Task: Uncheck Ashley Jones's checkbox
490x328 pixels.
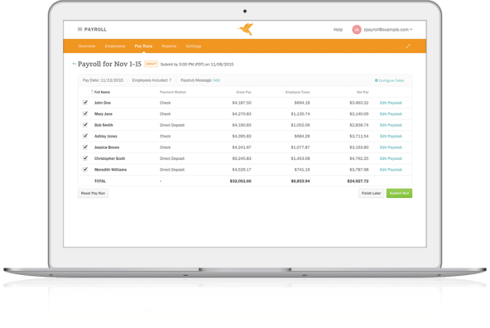Action: coord(85,136)
